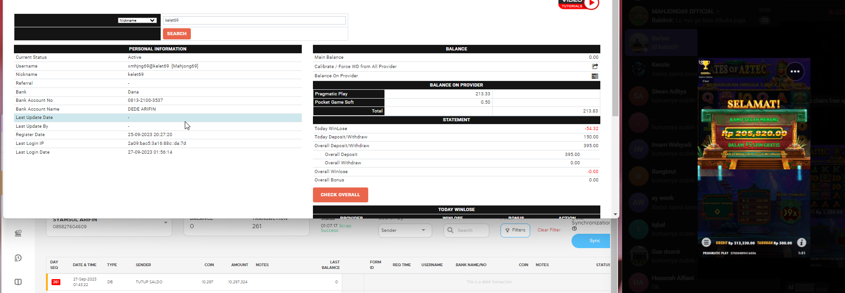This screenshot has height=293, width=845.
Task: Open Hasanah Alfiani chat
Action: tap(661, 282)
